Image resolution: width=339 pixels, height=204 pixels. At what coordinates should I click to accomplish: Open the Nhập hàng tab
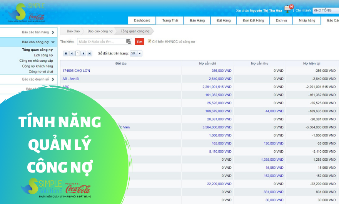point(307,20)
